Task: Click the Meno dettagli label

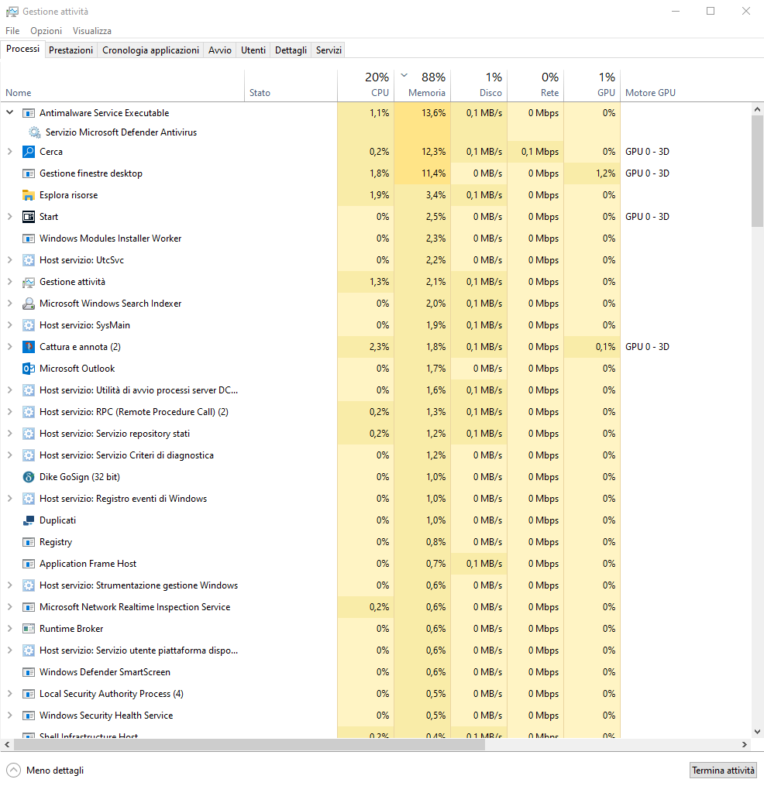Action: pos(55,770)
